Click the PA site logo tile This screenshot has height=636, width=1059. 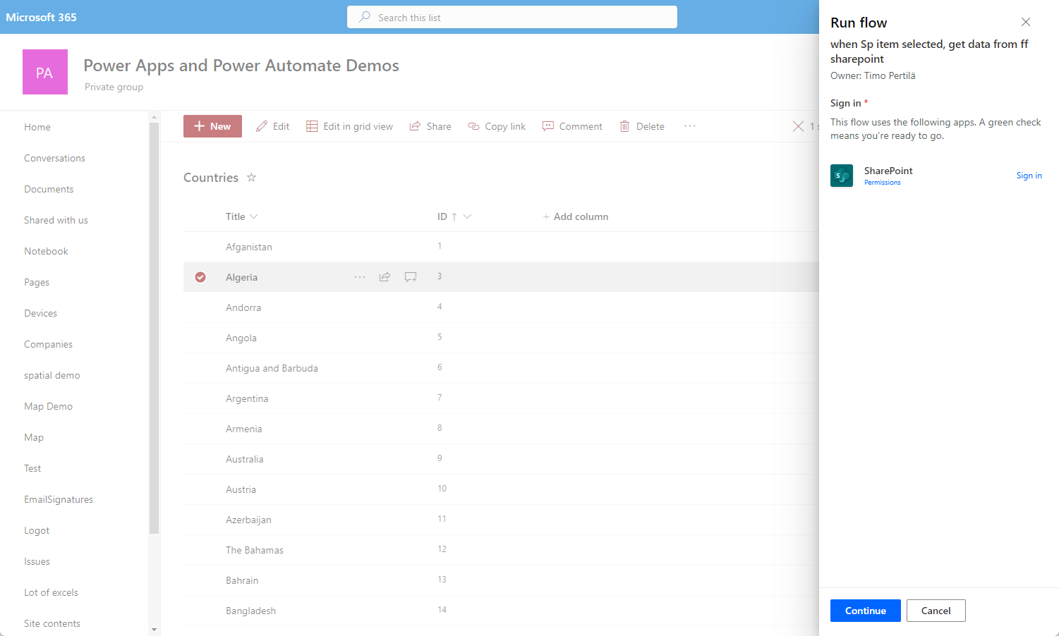(x=45, y=72)
